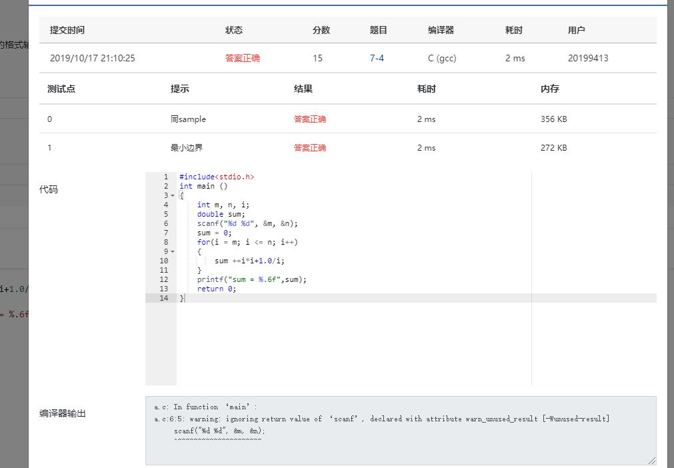Screen dimensions: 674x468
Task: Click the 最小边界 test point hint
Action: pos(186,148)
